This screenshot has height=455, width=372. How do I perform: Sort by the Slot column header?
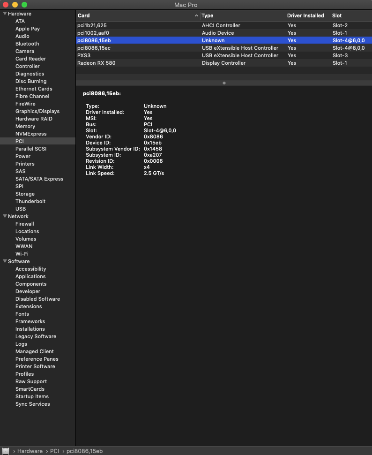pyautogui.click(x=336, y=15)
